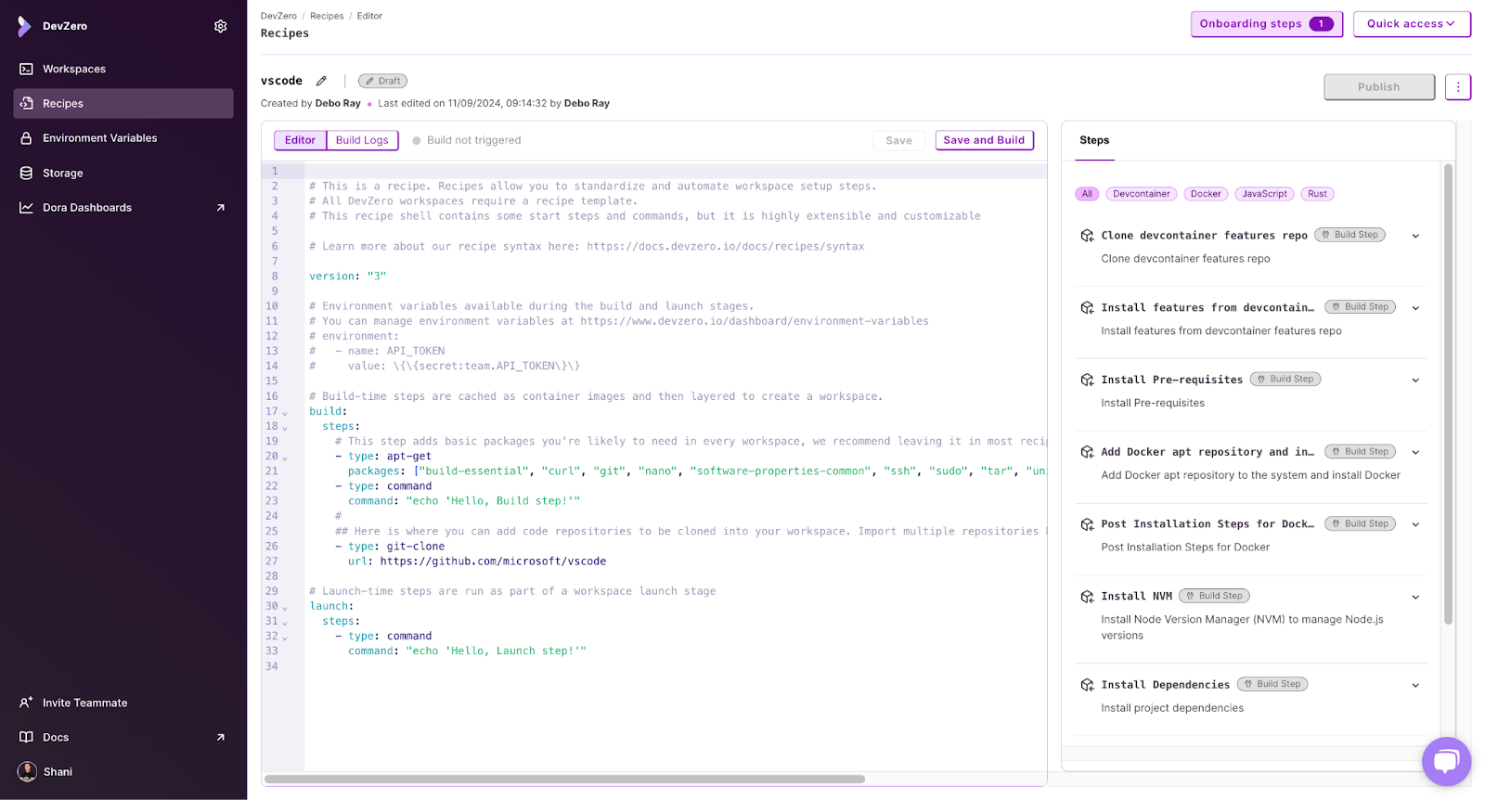Filter steps by Rust tag

tap(1317, 194)
